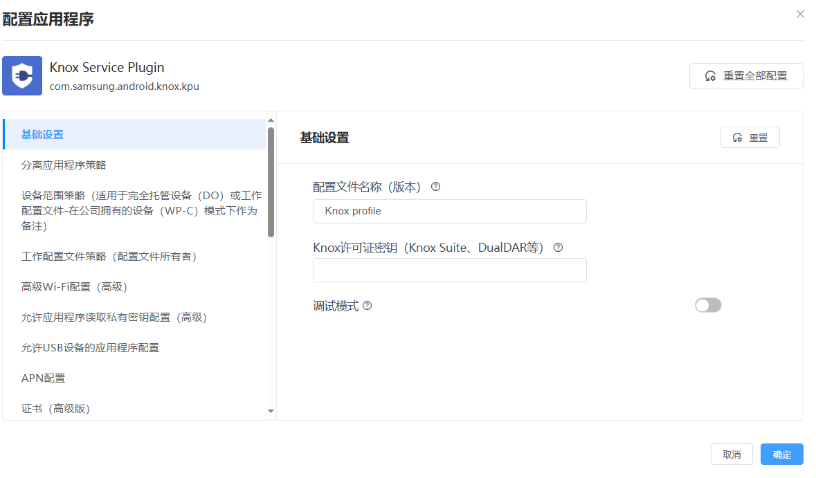Image resolution: width=816 pixels, height=478 pixels.
Task: Close the 配置应用程序 dialog with X
Action: [x=800, y=14]
